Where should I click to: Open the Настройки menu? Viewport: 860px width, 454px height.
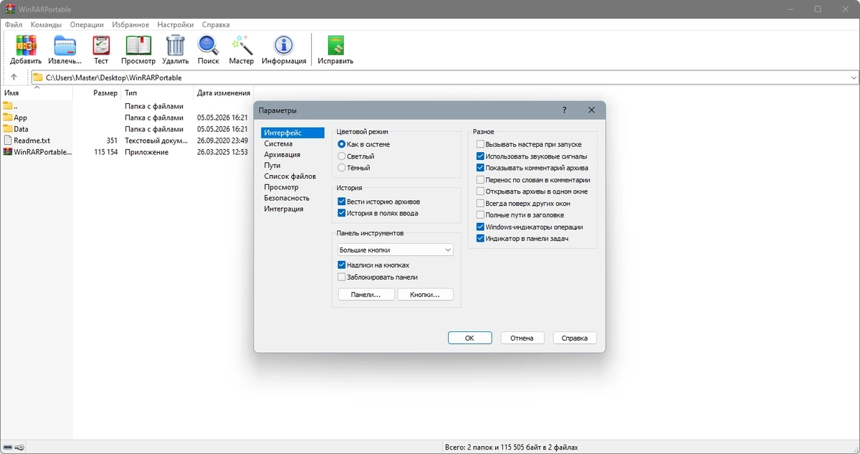point(176,24)
